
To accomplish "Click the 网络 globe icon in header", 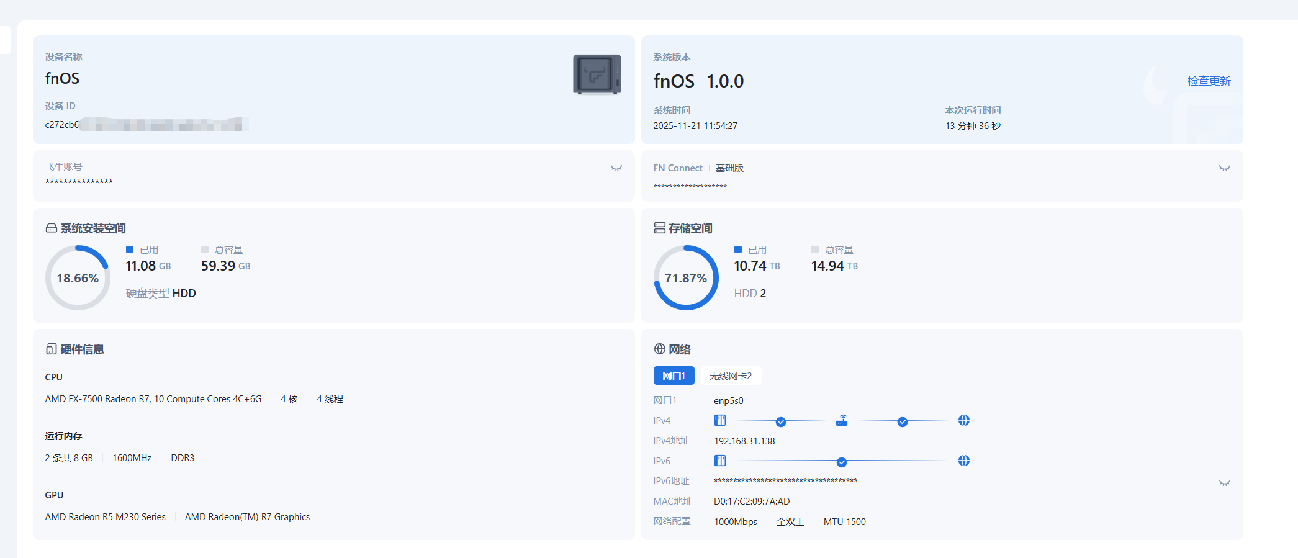I will [x=660, y=349].
